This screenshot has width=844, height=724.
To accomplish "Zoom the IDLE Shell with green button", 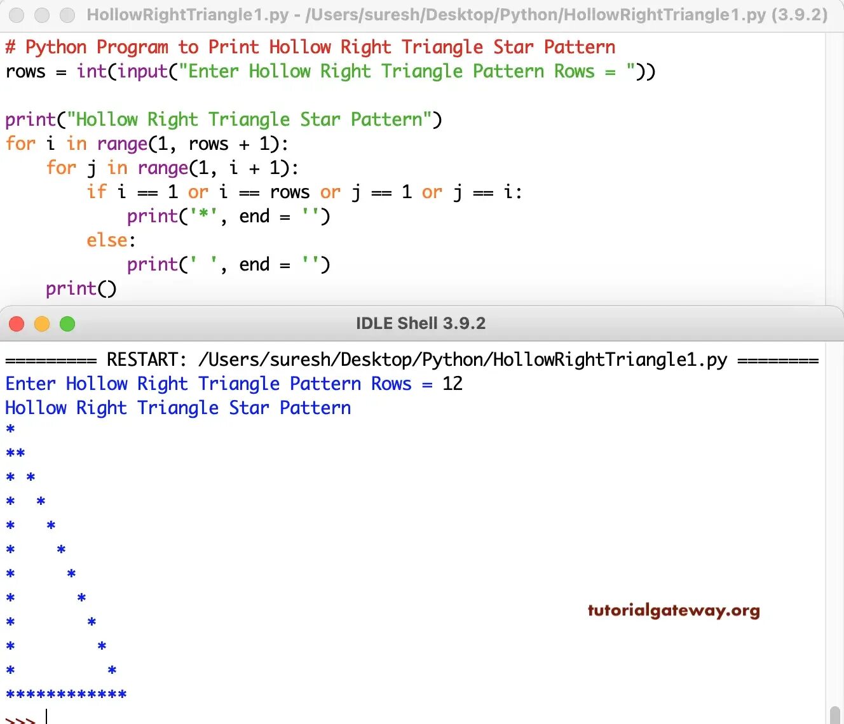I will (x=67, y=324).
